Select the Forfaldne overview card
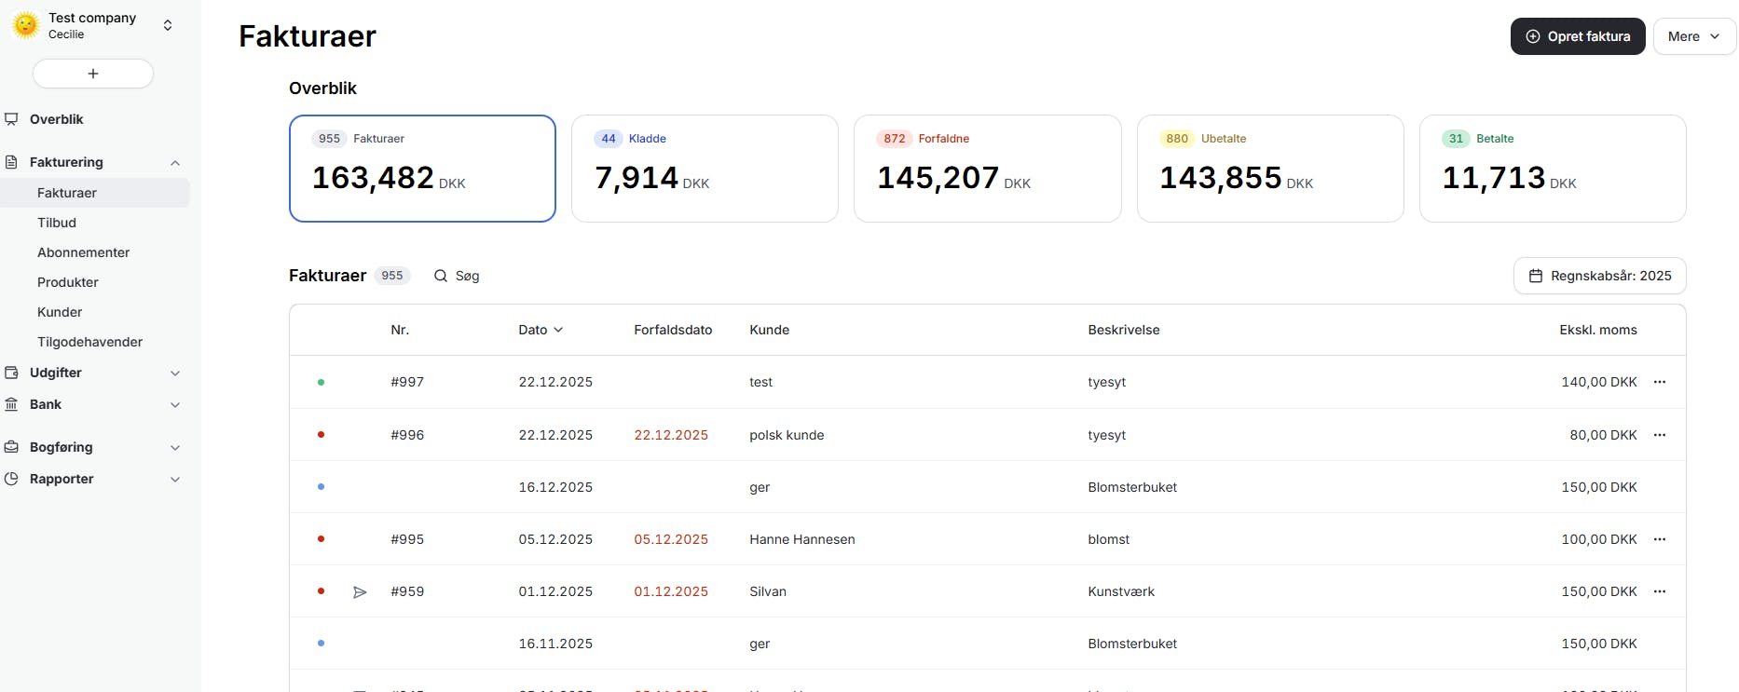This screenshot has height=692, width=1739. click(x=987, y=169)
